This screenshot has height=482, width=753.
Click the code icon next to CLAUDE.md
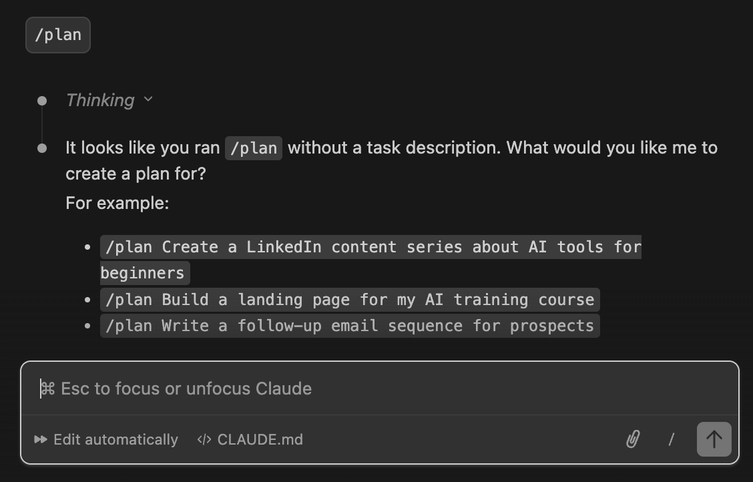tap(204, 439)
